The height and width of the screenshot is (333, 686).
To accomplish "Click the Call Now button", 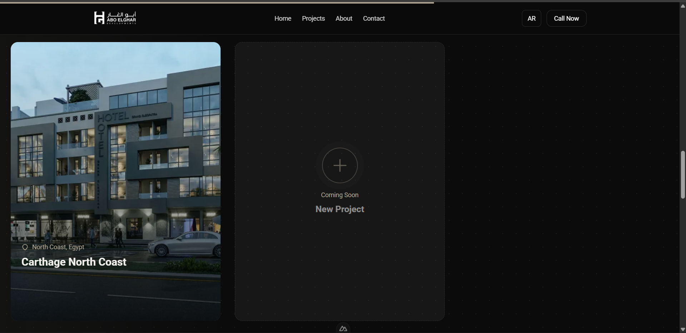I will point(566,18).
